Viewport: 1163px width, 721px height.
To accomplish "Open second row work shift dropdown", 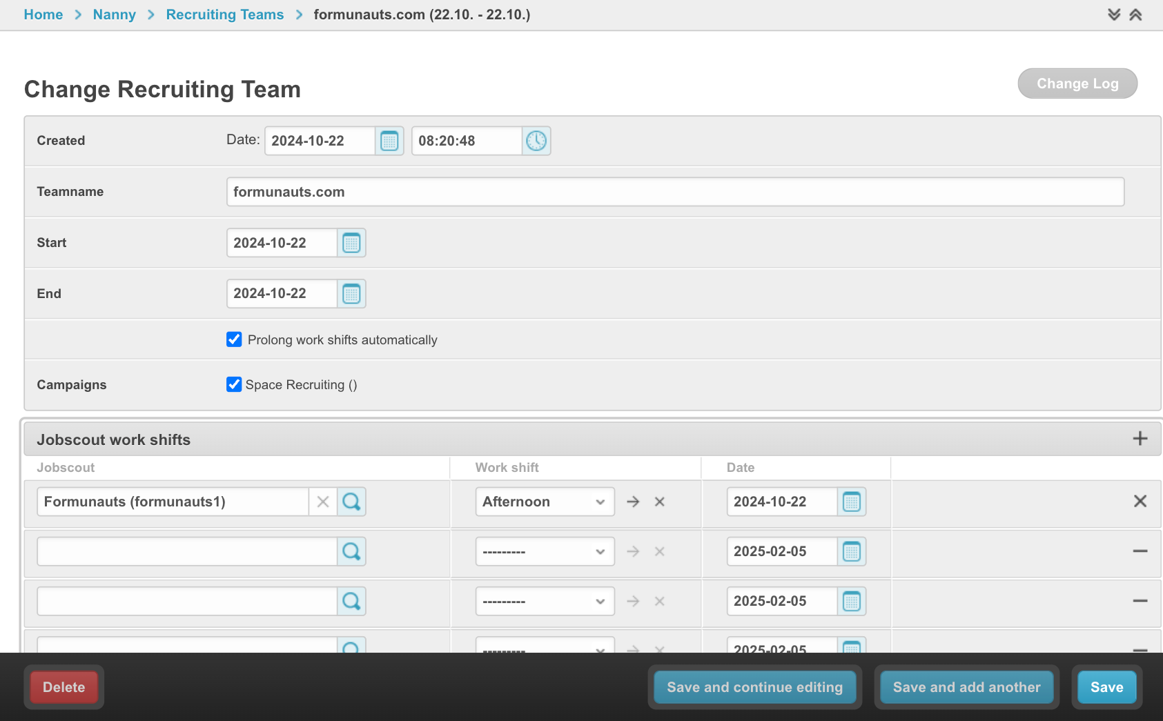I will click(x=545, y=551).
